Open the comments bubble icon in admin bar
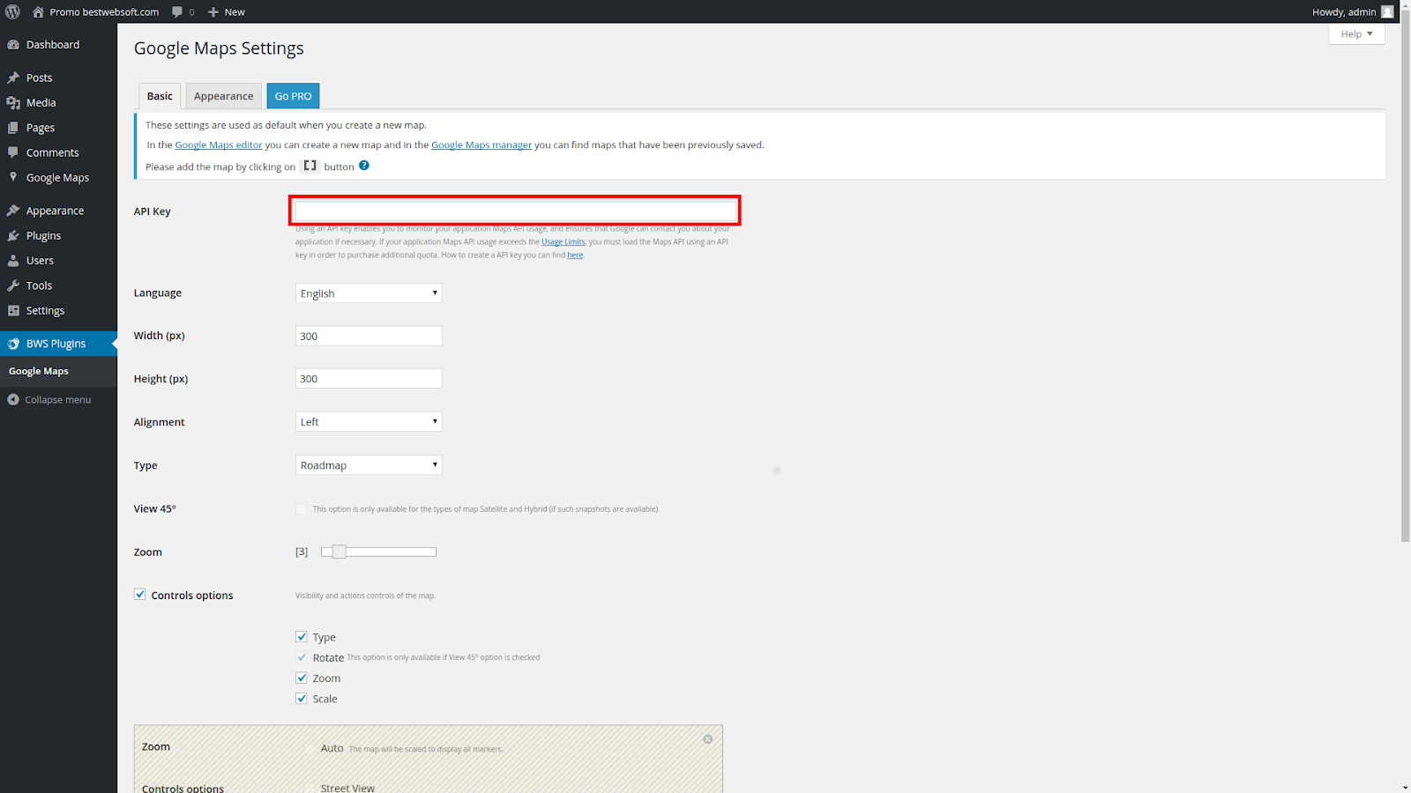This screenshot has height=793, width=1411. (177, 11)
